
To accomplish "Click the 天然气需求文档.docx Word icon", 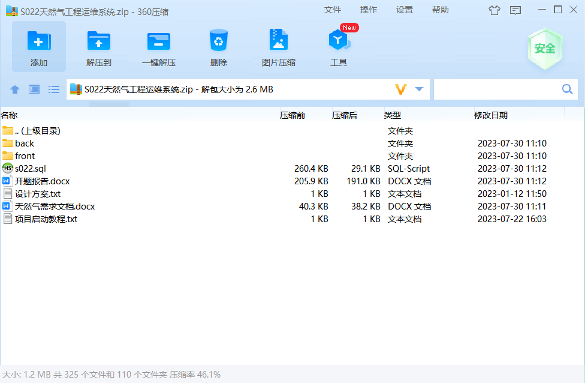I will coord(7,207).
